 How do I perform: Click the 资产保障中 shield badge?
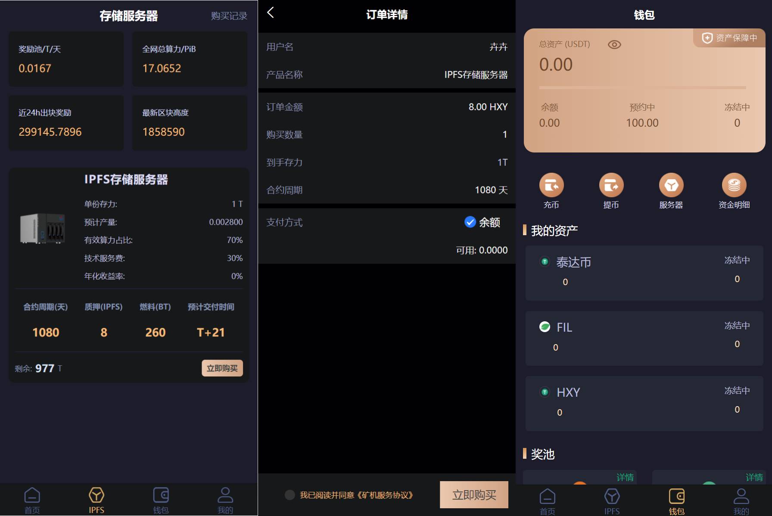click(x=729, y=38)
